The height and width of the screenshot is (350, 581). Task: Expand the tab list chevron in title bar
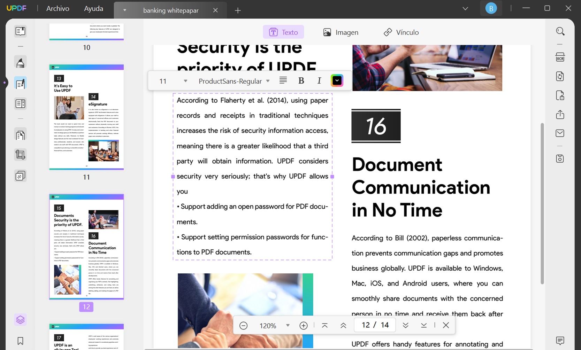click(465, 8)
